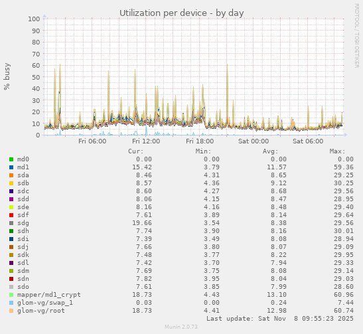363x334 pixels.
Task: Click the glom-vg/root legend swatch
Action: click(x=11, y=311)
